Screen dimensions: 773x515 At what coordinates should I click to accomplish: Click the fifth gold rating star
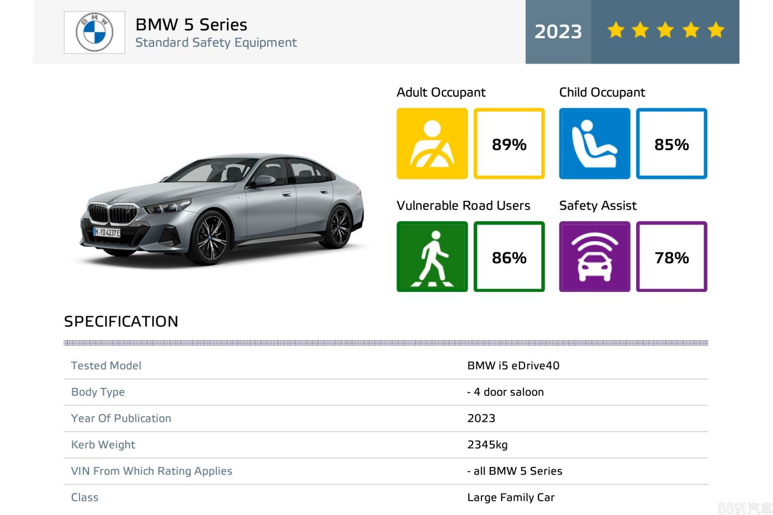click(716, 30)
